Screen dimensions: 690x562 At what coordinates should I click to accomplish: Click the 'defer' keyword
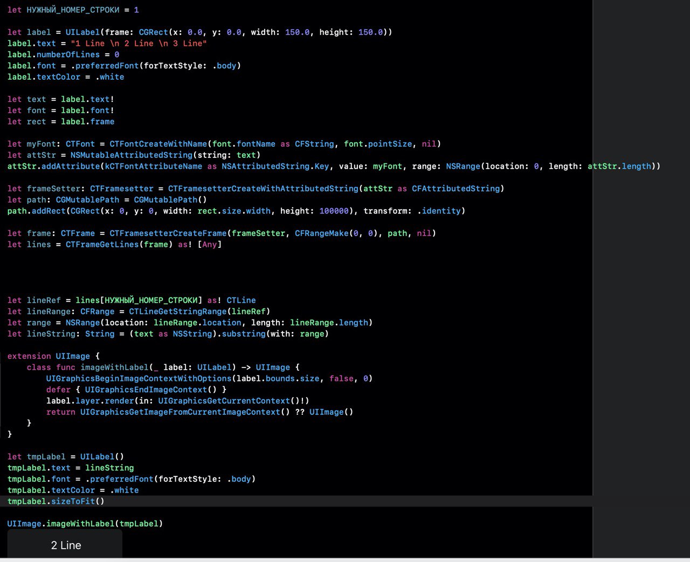[58, 390]
